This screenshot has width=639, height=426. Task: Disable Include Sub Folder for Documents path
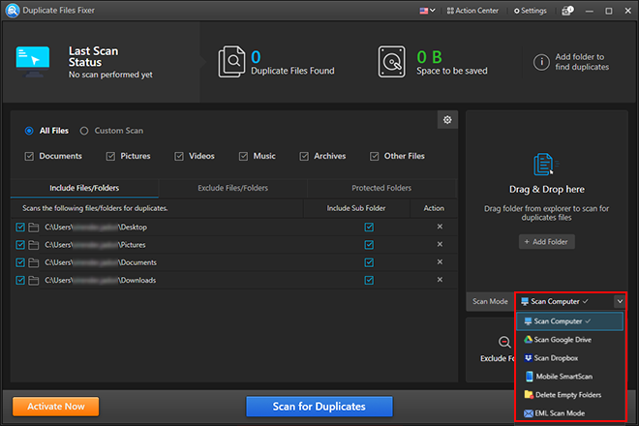coord(368,262)
